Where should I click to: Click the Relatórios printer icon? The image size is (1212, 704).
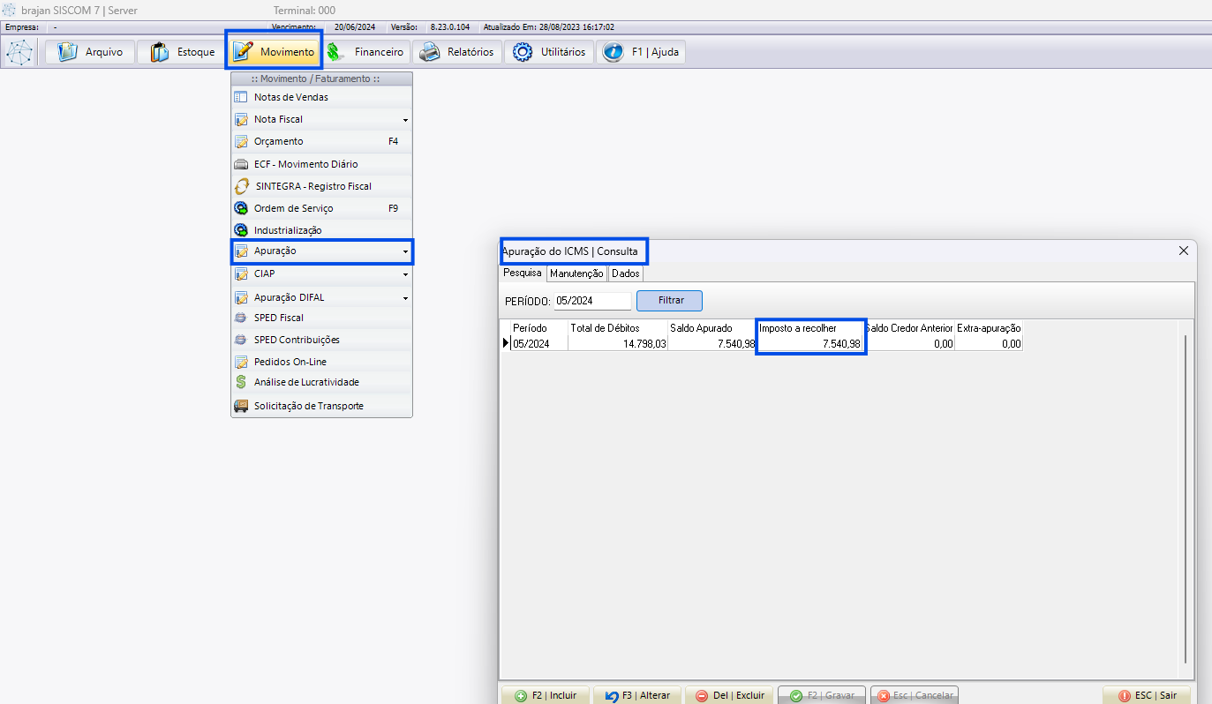click(430, 52)
